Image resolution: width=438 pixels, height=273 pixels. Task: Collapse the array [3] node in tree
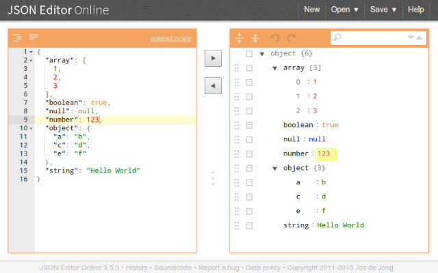pyautogui.click(x=275, y=68)
